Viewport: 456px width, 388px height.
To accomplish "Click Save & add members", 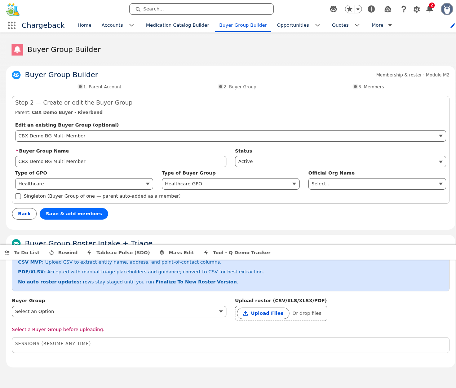I will tap(74, 214).
